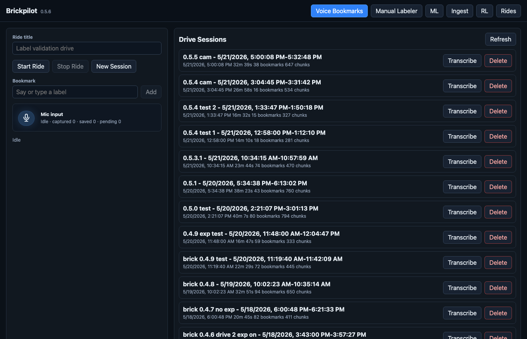
Task: Create a New Session
Action: click(114, 66)
